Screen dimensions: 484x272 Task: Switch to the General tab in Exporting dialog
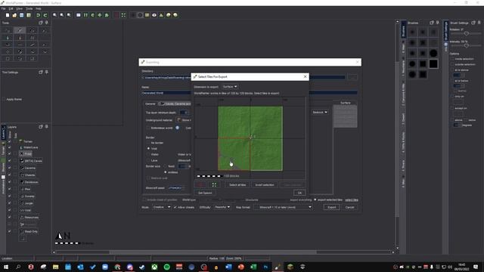(150, 104)
